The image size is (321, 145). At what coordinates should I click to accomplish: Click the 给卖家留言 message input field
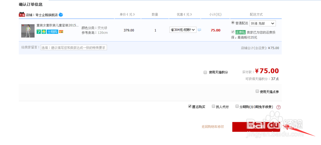[x=74, y=48]
